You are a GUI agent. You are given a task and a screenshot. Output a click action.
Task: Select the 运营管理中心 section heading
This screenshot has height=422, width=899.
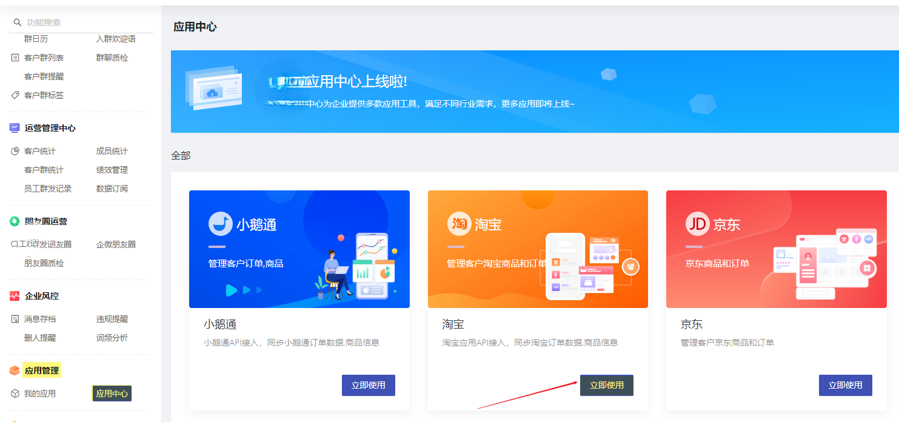point(50,128)
